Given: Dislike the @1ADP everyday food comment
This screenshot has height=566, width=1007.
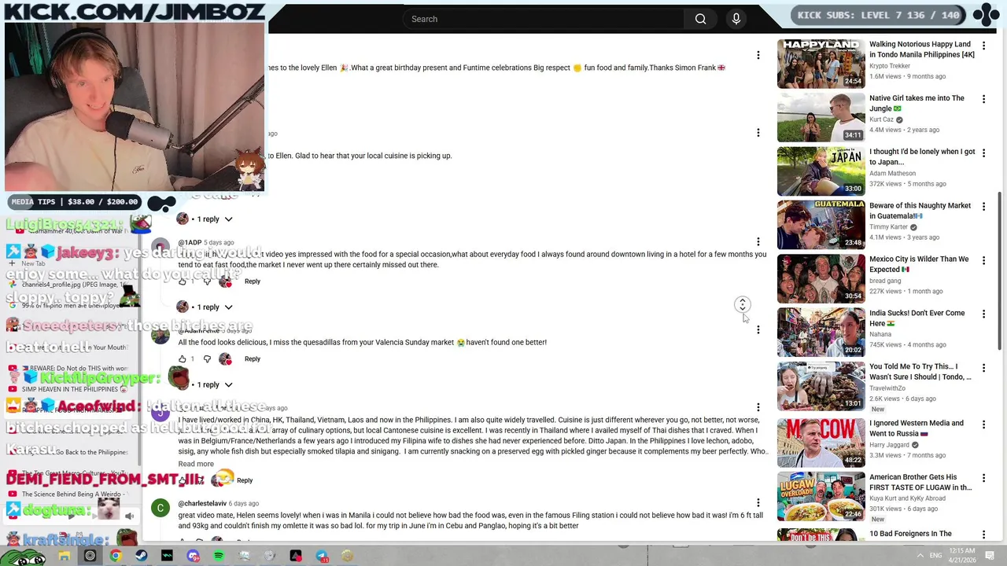Looking at the screenshot, I should tap(207, 281).
